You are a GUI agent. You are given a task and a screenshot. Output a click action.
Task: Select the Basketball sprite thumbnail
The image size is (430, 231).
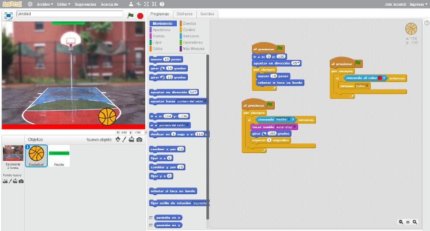pyautogui.click(x=36, y=156)
